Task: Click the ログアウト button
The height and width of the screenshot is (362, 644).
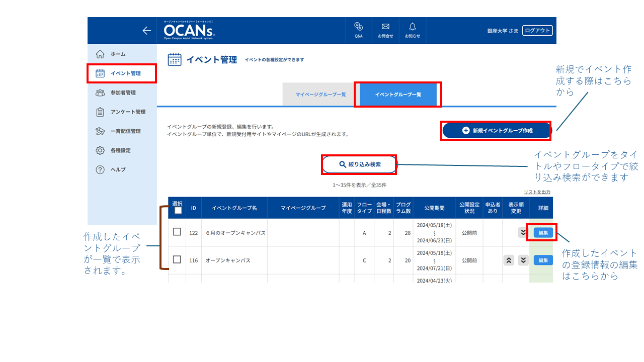Action: tap(537, 31)
